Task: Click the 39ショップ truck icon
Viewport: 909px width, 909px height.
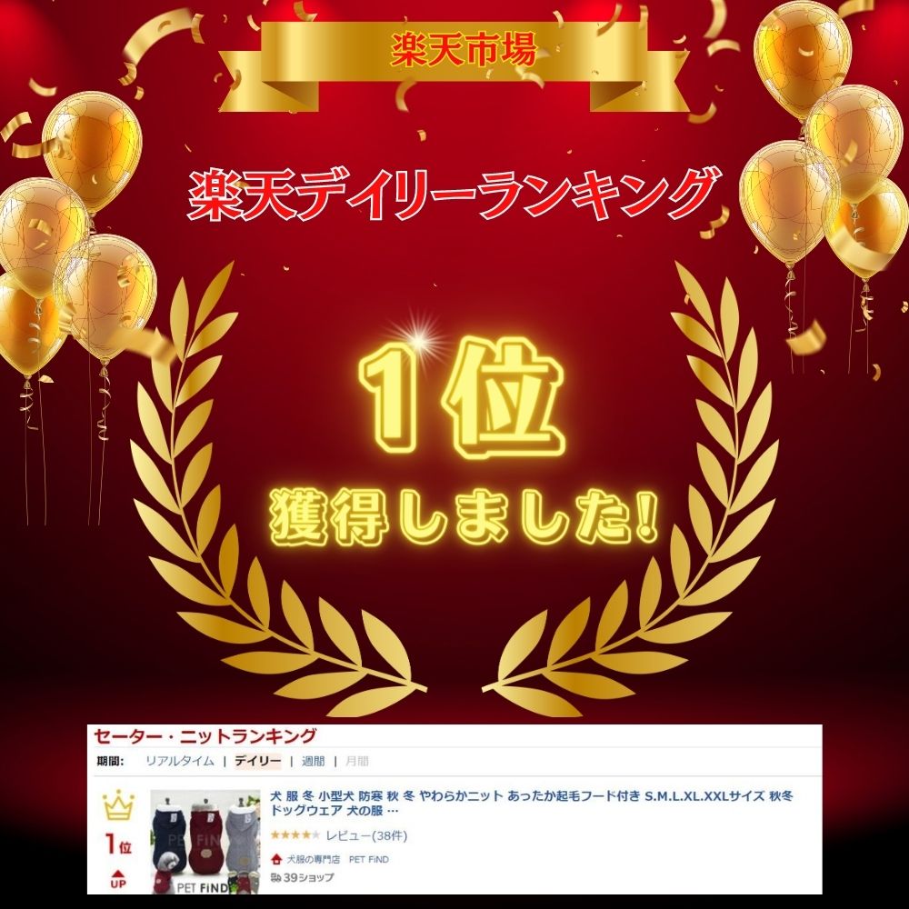Action: point(276,877)
